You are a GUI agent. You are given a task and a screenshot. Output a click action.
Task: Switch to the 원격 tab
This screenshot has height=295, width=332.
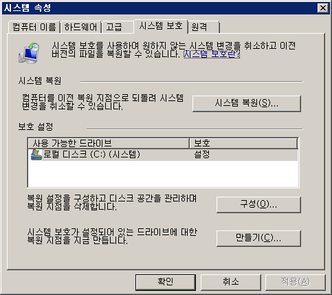[x=203, y=28]
